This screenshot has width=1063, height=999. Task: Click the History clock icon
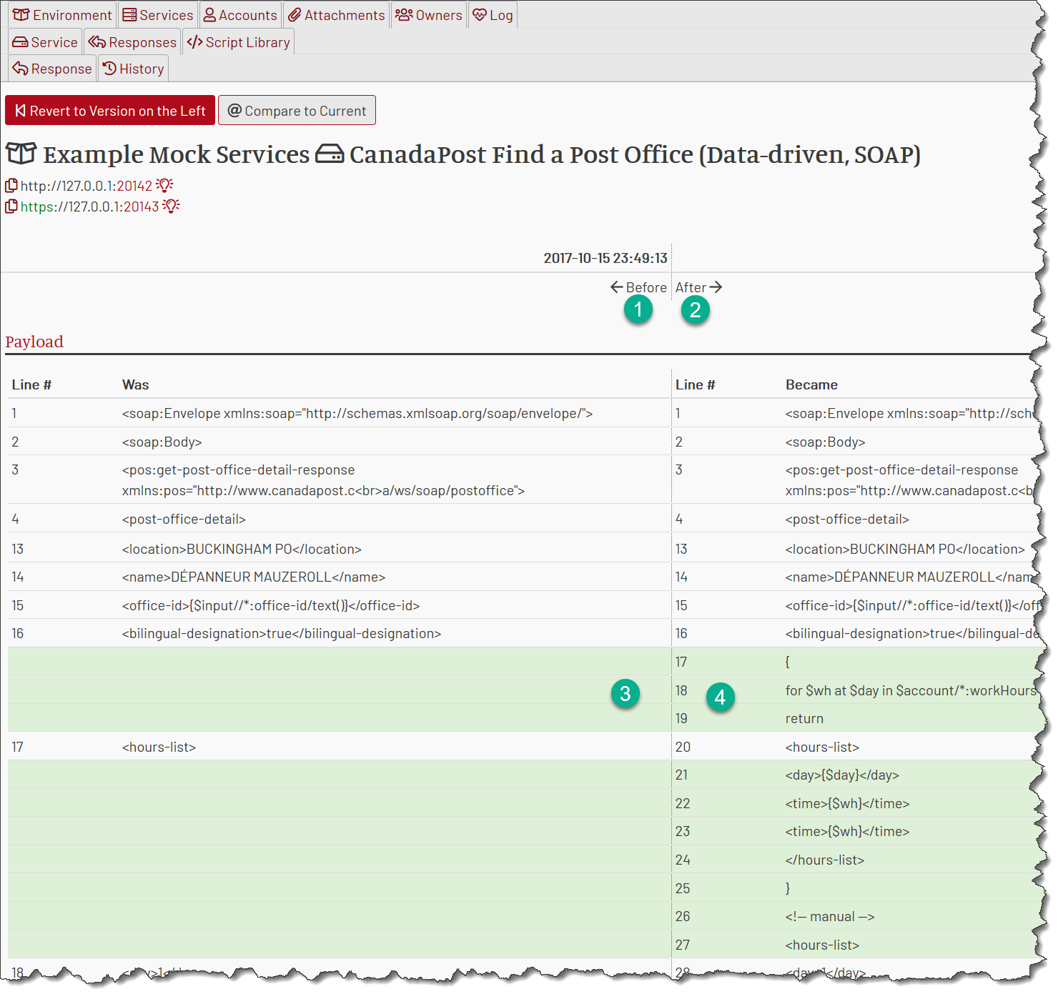coord(109,69)
